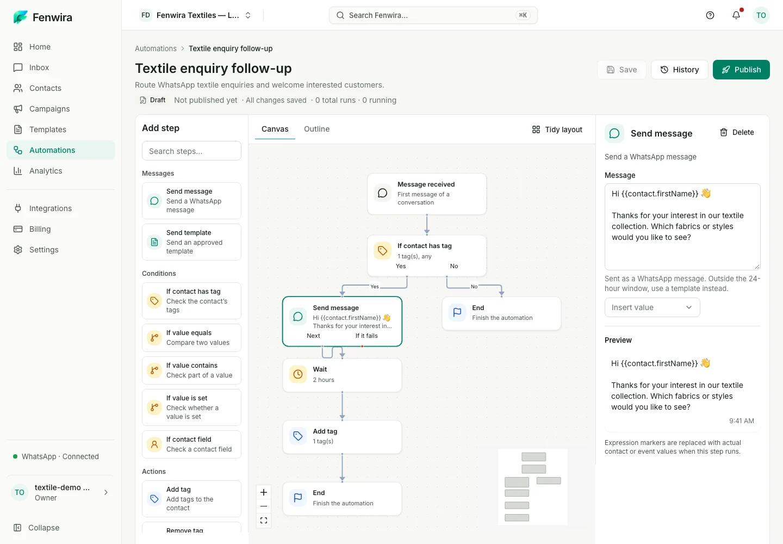The width and height of the screenshot is (783, 544).
Task: Click the Save button
Action: (x=622, y=70)
